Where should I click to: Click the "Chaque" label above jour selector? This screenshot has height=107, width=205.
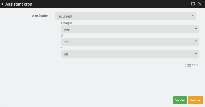pos(67,23)
